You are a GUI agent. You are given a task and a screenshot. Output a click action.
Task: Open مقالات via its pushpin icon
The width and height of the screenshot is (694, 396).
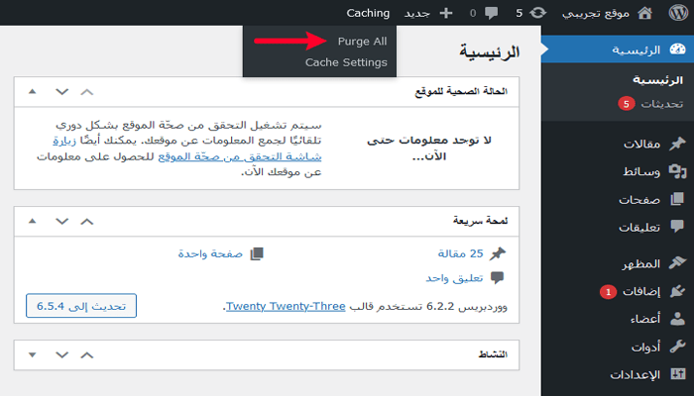point(677,144)
